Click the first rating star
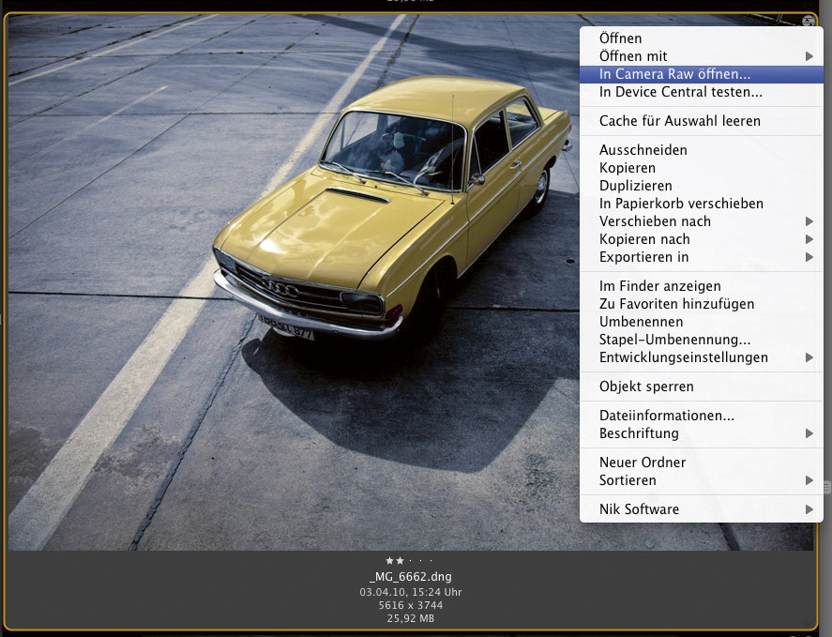 pyautogui.click(x=390, y=561)
